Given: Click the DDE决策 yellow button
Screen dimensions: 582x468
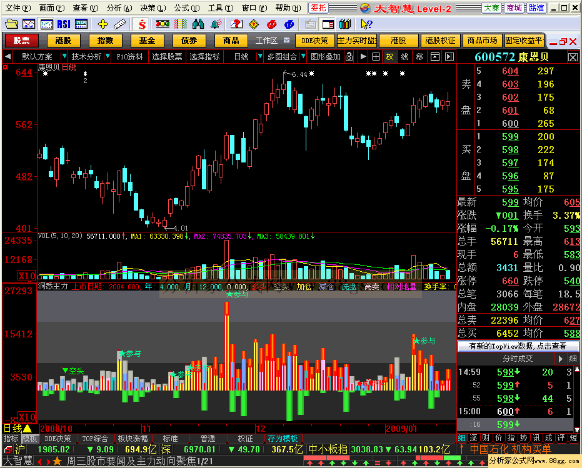Looking at the screenshot, I should tap(315, 40).
